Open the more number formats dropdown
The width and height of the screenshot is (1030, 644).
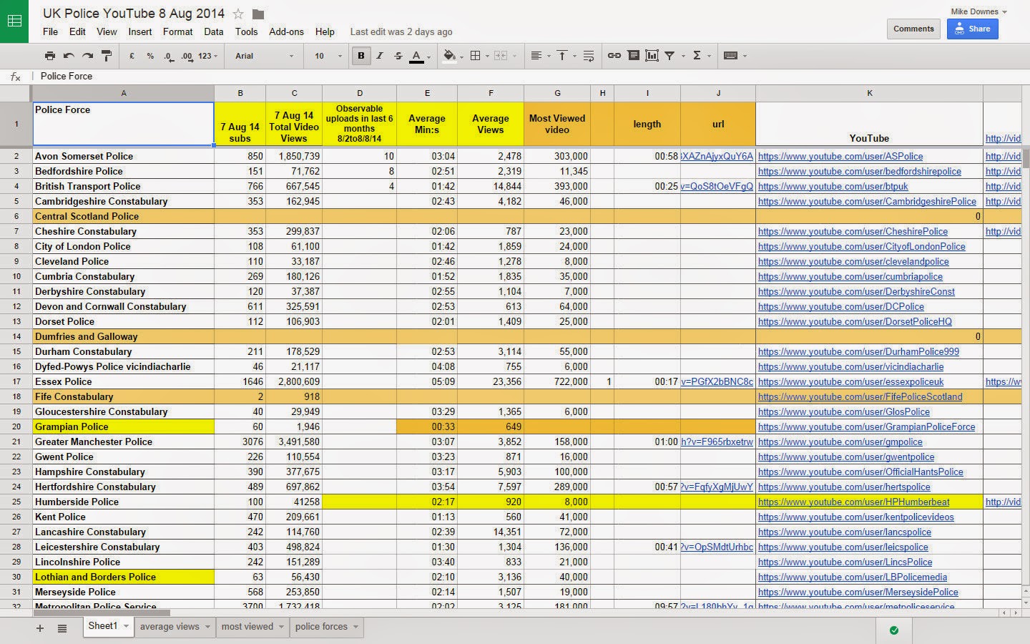coord(208,56)
